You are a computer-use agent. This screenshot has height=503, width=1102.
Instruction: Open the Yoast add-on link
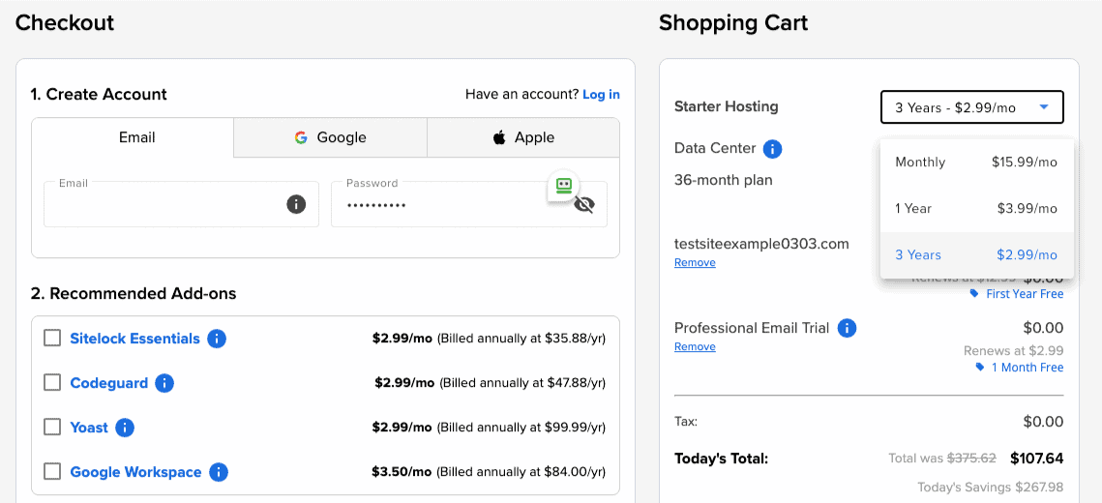tap(89, 428)
